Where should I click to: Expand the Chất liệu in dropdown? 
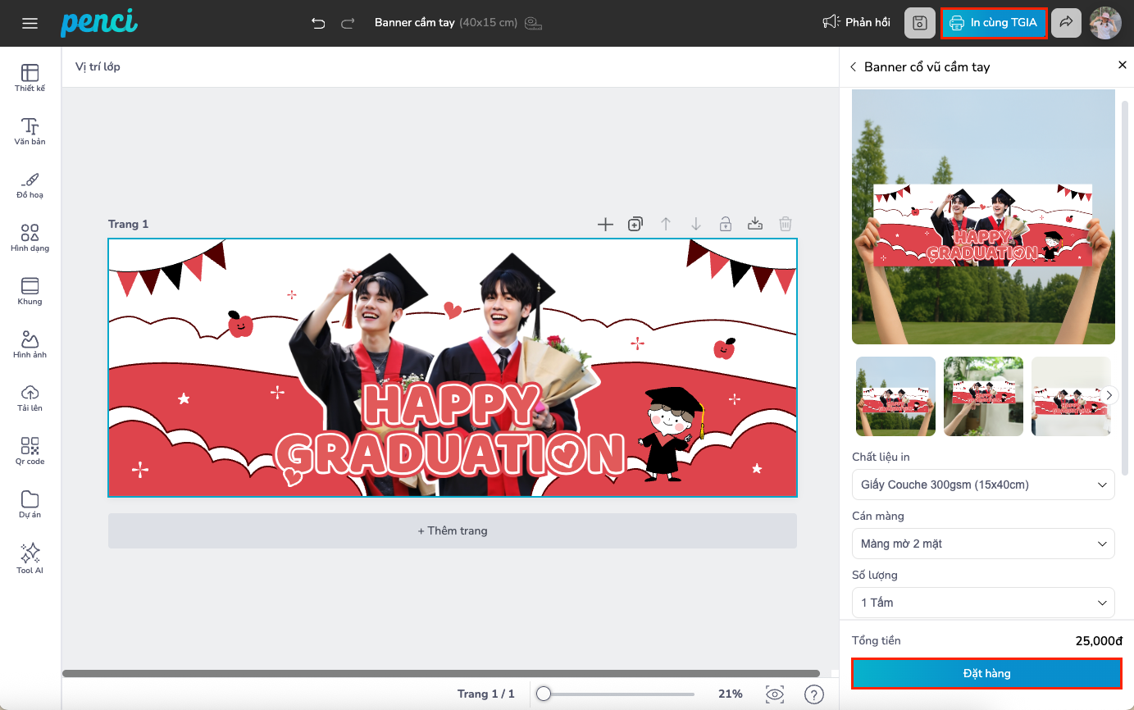click(x=982, y=485)
